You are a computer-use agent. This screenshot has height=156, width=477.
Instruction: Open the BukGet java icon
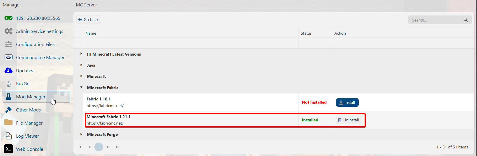tap(8, 84)
